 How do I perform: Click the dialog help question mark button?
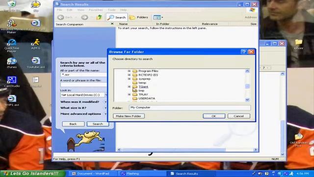[244, 52]
